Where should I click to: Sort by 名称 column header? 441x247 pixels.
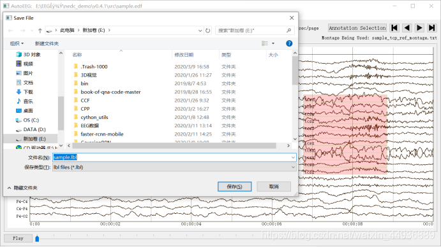pos(77,55)
